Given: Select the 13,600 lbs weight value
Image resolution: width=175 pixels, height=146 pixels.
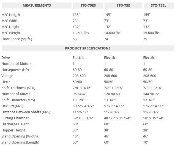Looking at the screenshot, I should [81, 33].
